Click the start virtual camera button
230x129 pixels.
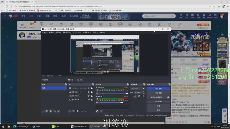click(156, 97)
